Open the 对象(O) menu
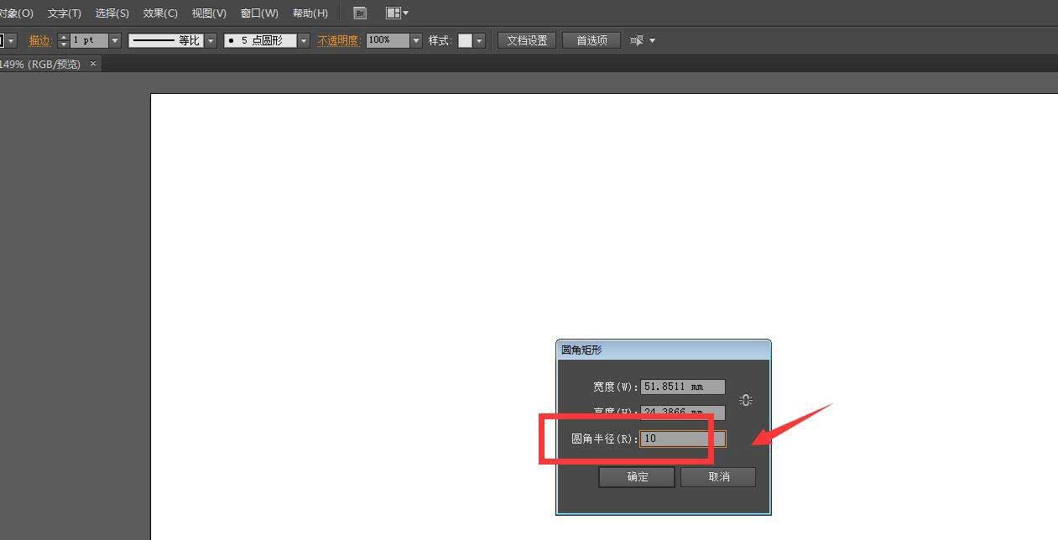1058x540 pixels. coord(15,13)
